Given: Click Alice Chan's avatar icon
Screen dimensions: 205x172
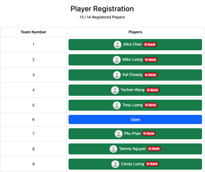Looking at the screenshot, I should 118,45.
